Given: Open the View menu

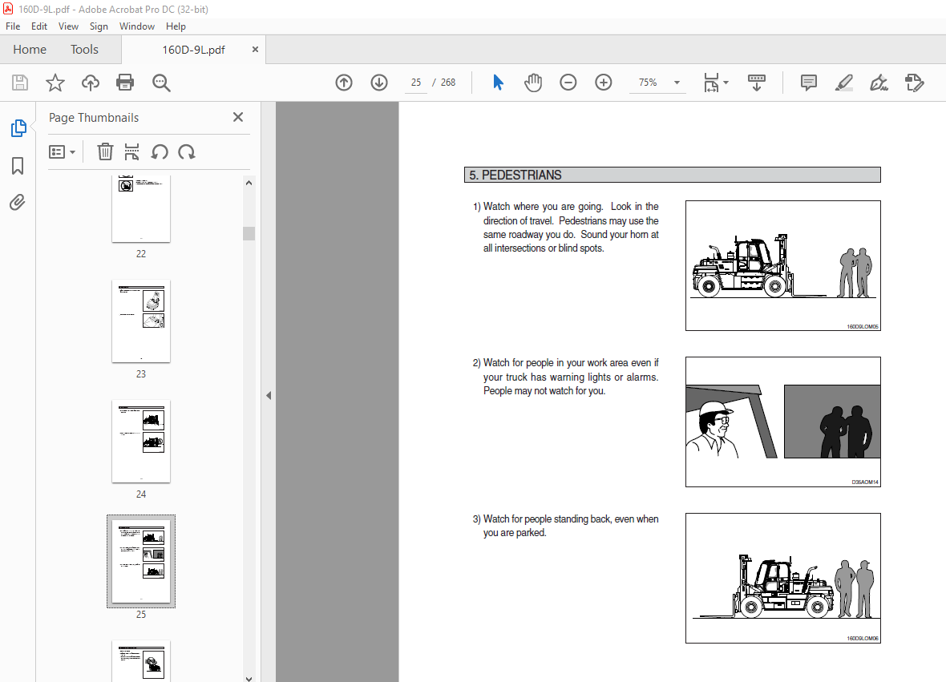Looking at the screenshot, I should pos(68,26).
